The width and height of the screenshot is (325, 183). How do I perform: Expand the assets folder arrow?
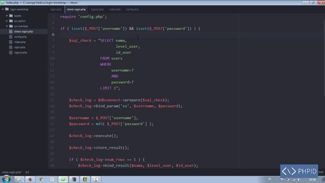click(x=7, y=16)
